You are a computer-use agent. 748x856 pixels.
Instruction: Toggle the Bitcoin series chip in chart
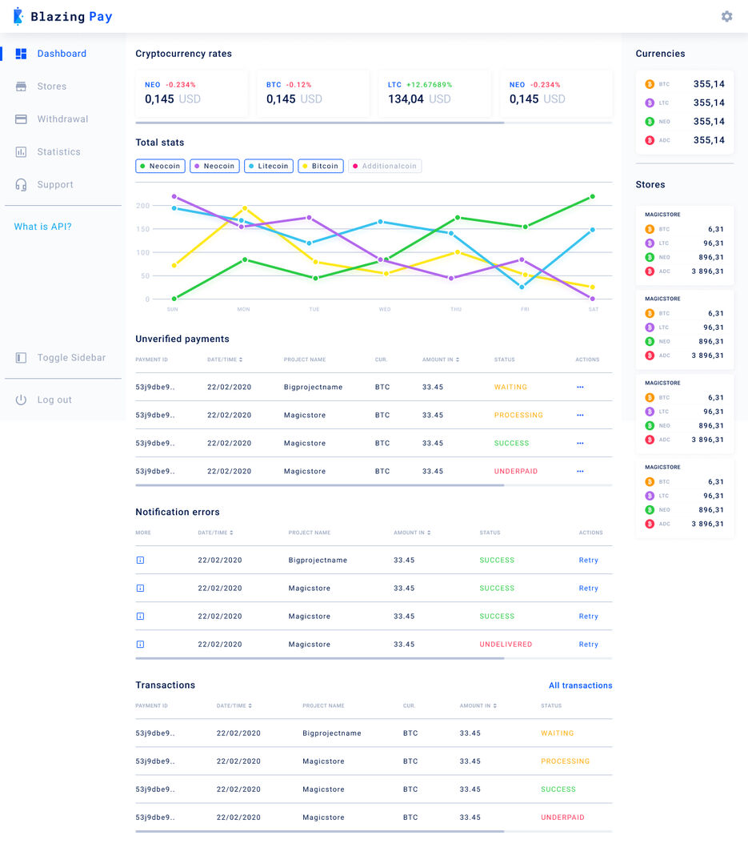pos(321,167)
